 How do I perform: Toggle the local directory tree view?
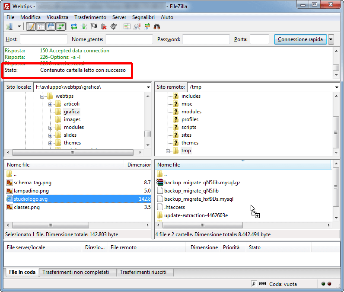pos(41,26)
